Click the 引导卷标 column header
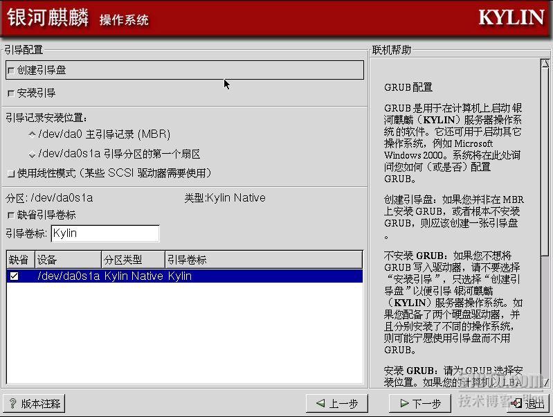 (x=264, y=260)
